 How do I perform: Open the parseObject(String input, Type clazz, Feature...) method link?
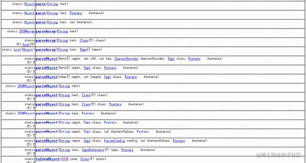click(x=47, y=123)
